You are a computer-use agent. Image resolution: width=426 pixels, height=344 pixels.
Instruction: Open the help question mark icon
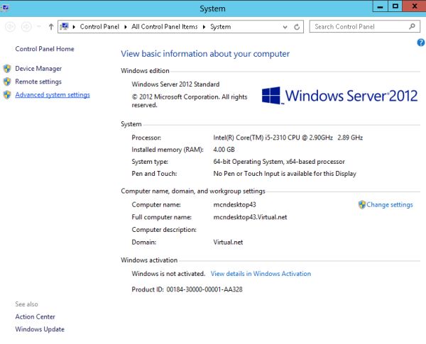[x=421, y=43]
